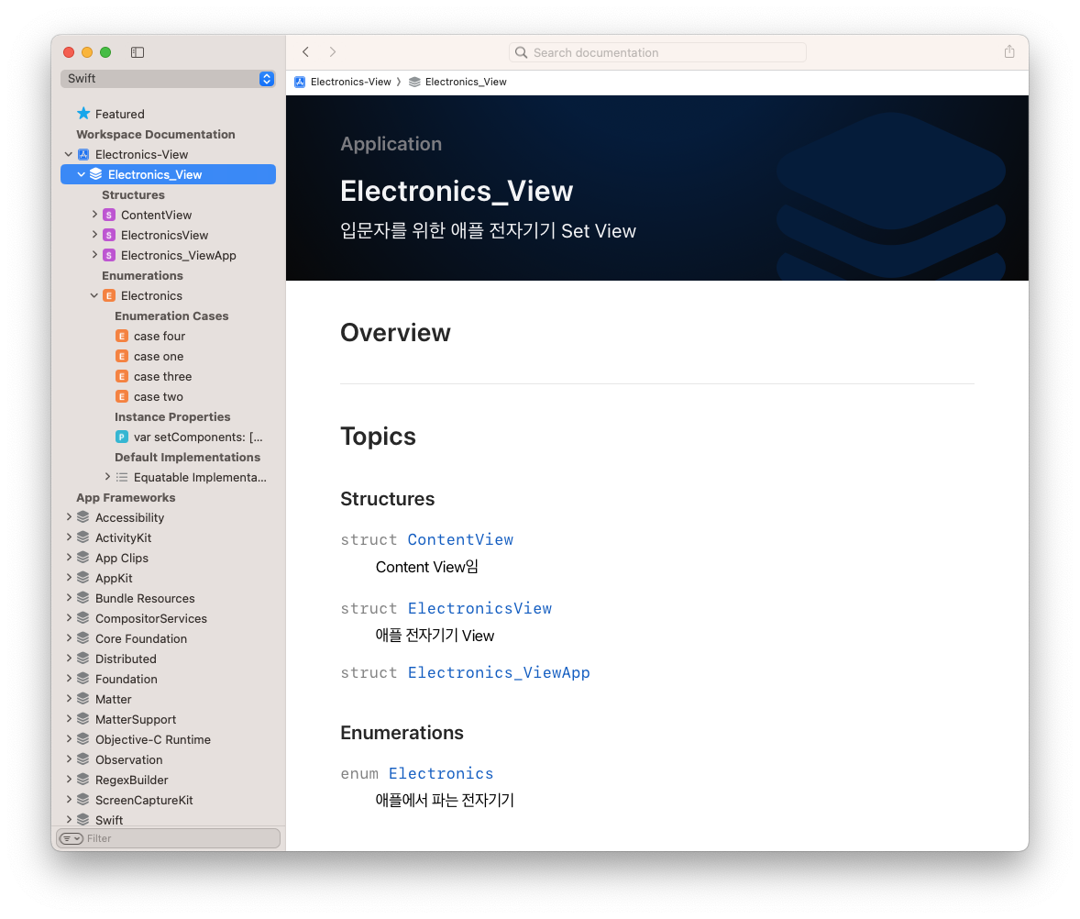Expand the AppKit framework
The height and width of the screenshot is (919, 1080).
69,577
